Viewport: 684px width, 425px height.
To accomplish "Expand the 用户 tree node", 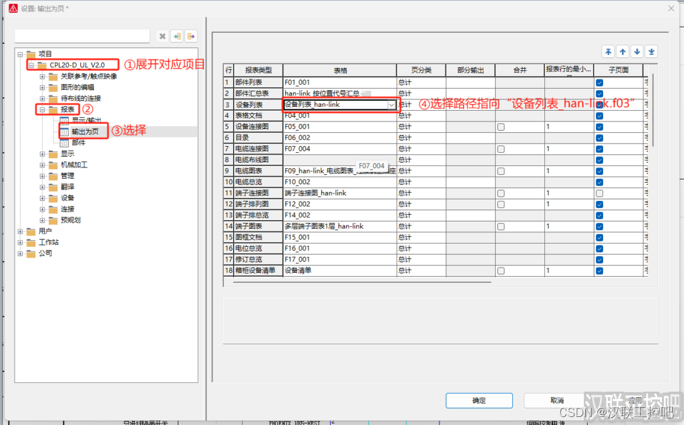I will click(x=20, y=231).
